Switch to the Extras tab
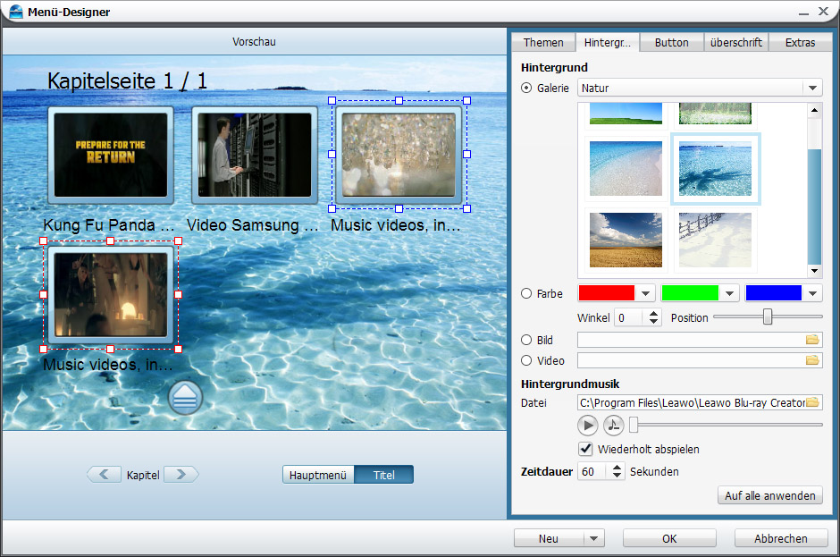The height and width of the screenshot is (557, 840). [800, 43]
